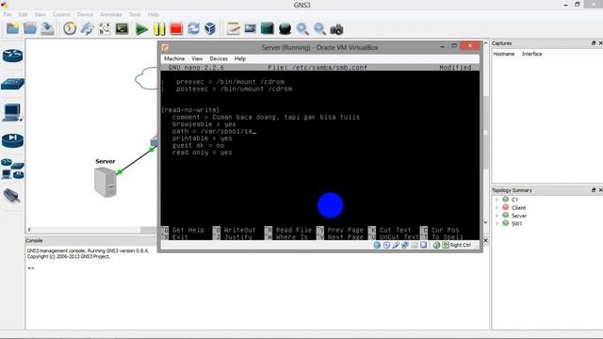Screen dimensions: 603x339
Task: Start all devices with green play icon
Action: point(141,29)
